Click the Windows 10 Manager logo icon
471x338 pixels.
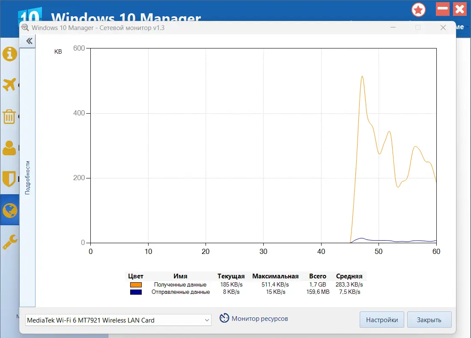[x=30, y=14]
